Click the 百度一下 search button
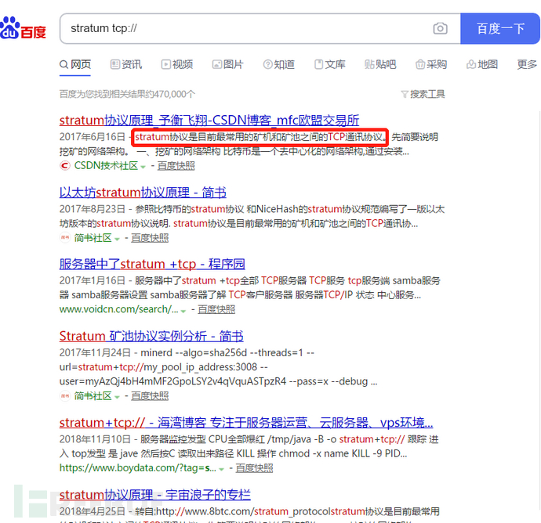This screenshot has width=541, height=523. pos(500,29)
